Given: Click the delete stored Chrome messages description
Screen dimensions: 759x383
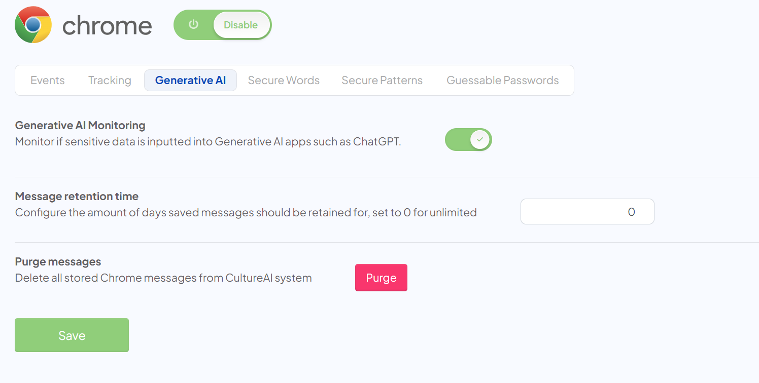Looking at the screenshot, I should pyautogui.click(x=163, y=278).
